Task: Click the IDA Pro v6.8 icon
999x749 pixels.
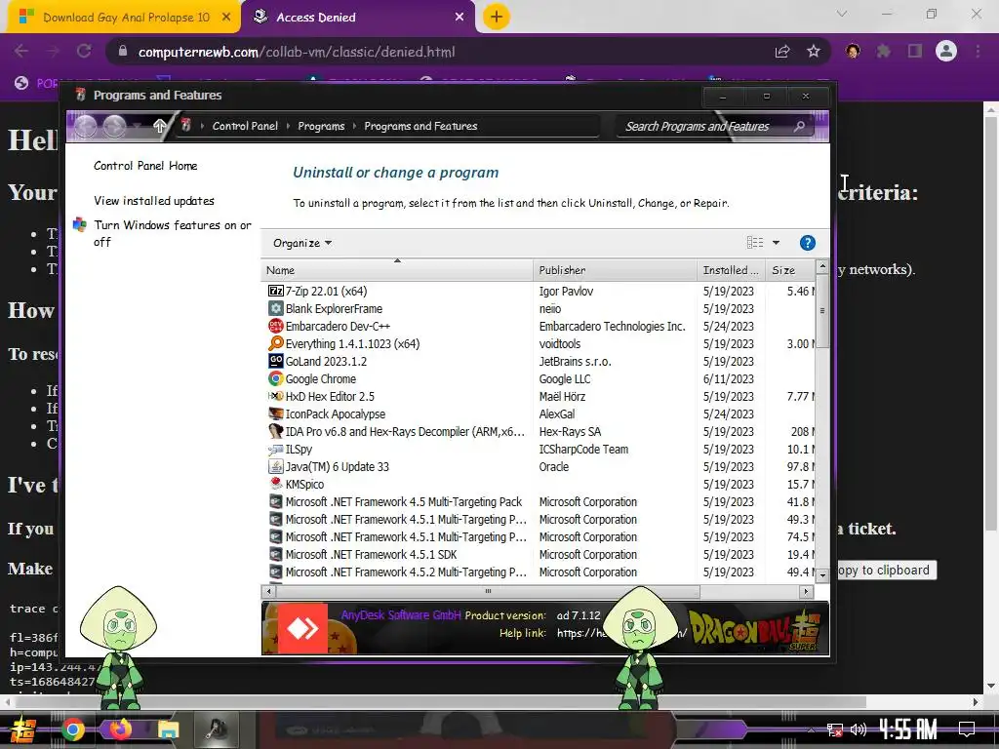Action: [x=275, y=431]
